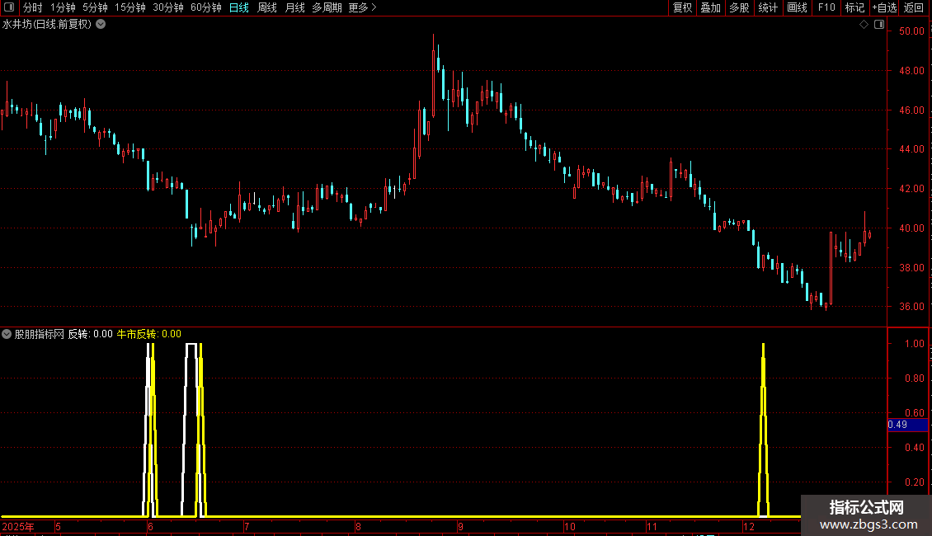Open the 股朋指标网 indicator dropdown
The height and width of the screenshot is (536, 932).
point(7,334)
